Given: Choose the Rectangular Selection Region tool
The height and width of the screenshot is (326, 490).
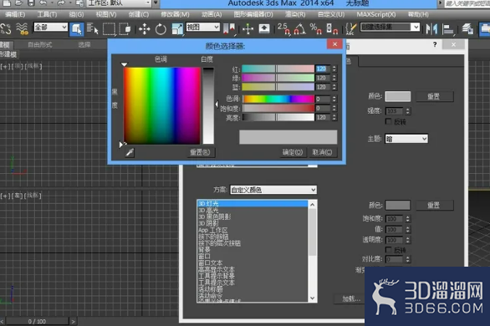Looking at the screenshot, I should point(109,28).
